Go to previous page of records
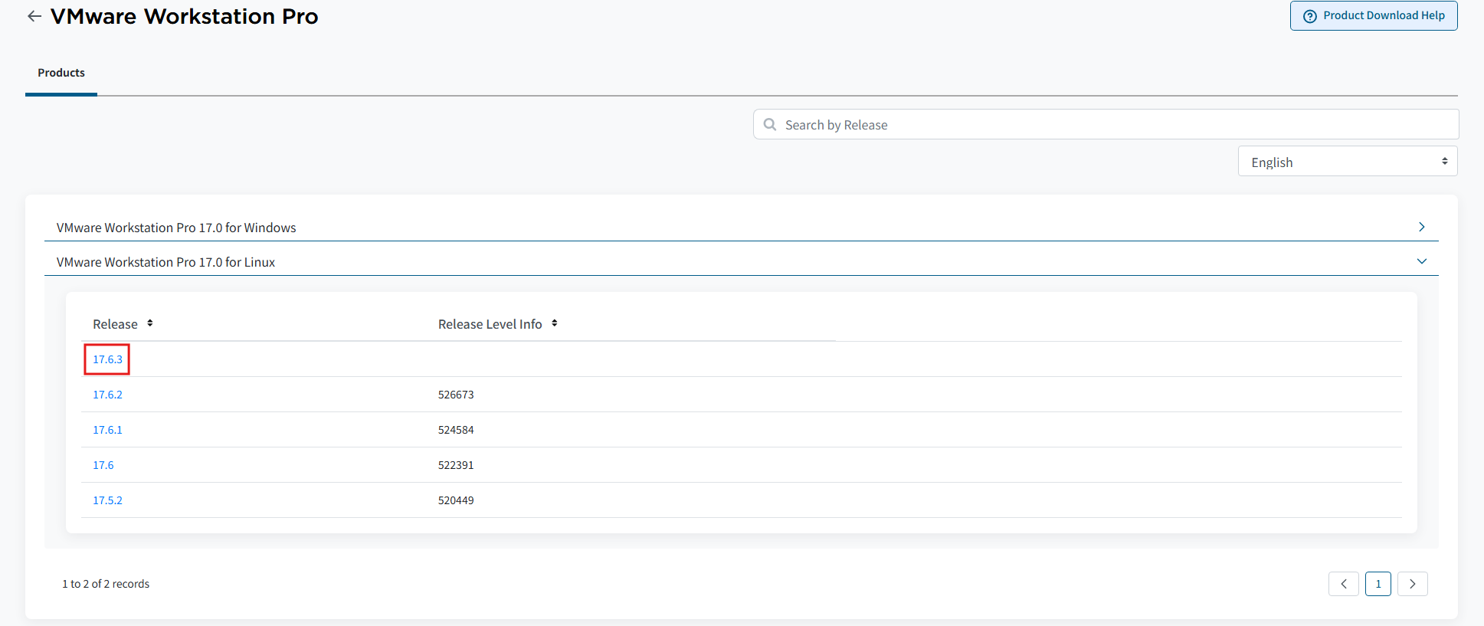The image size is (1484, 626). point(1344,584)
